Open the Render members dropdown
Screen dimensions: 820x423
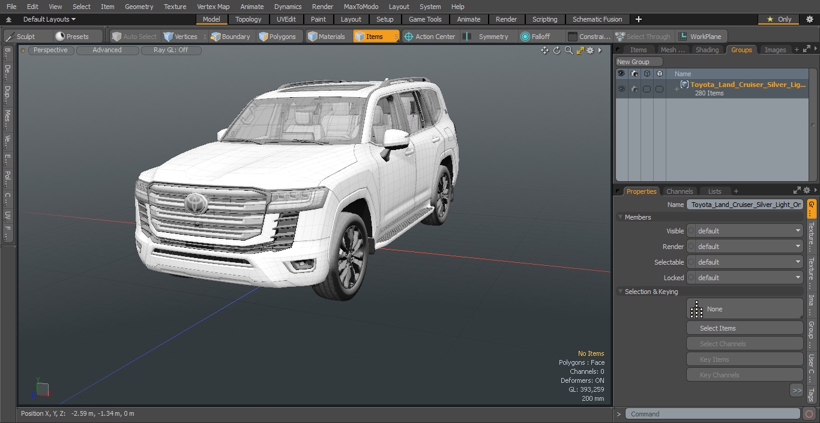point(745,247)
